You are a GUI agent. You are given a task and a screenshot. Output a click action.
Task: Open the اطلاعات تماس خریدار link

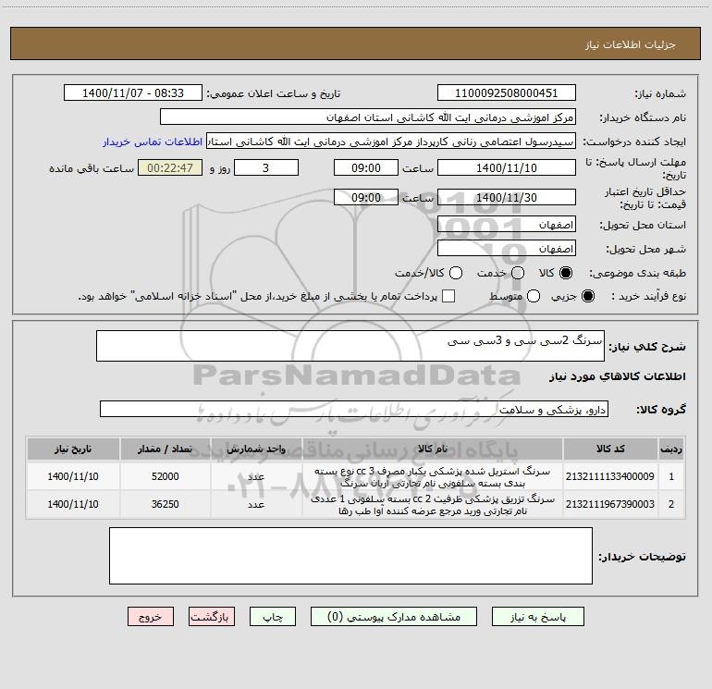153,141
